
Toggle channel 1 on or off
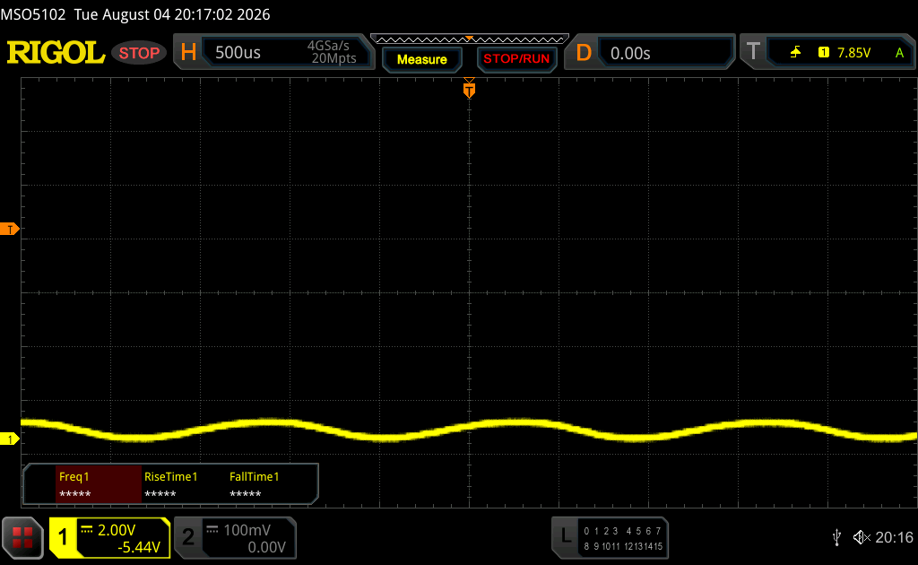tap(63, 537)
